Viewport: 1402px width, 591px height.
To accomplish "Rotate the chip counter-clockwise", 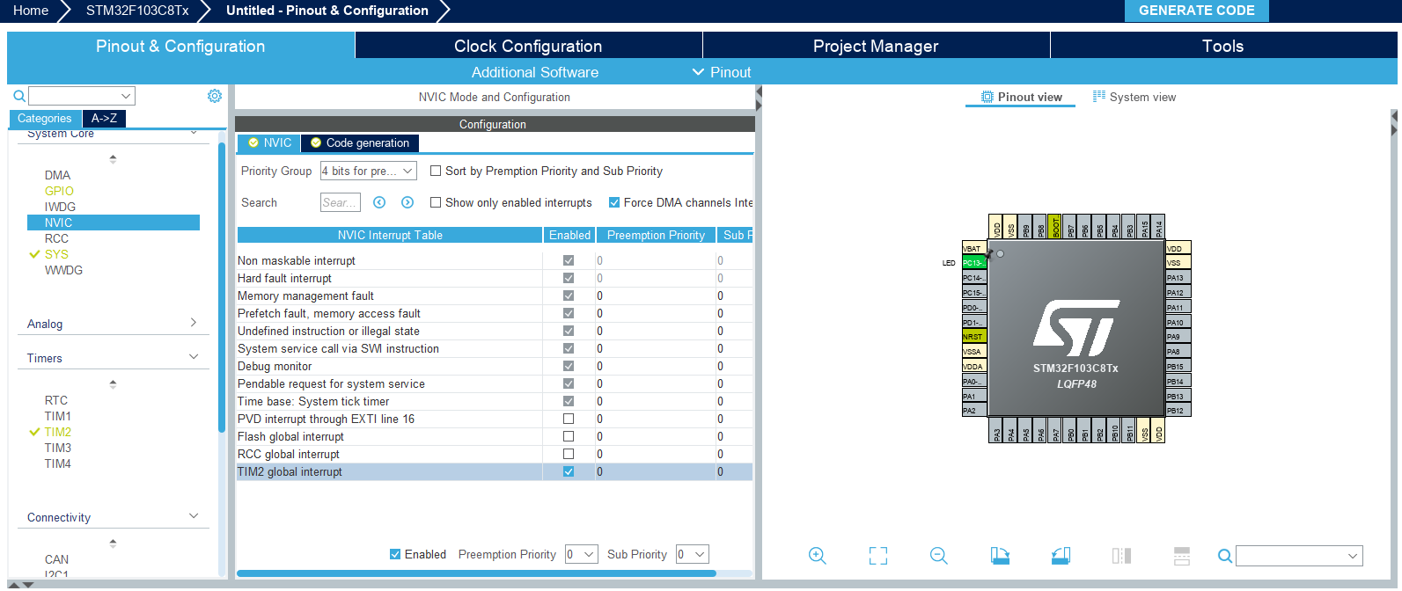I will [x=1061, y=556].
